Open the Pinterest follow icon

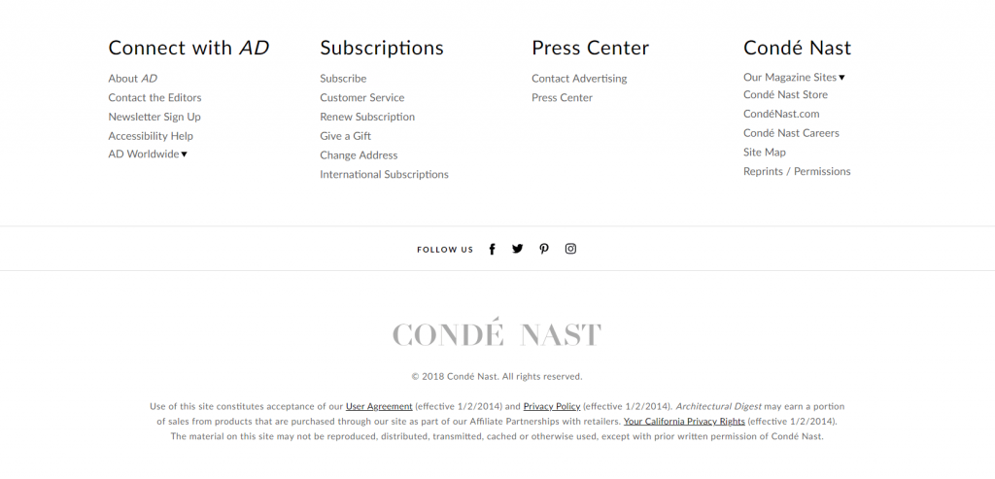(544, 249)
